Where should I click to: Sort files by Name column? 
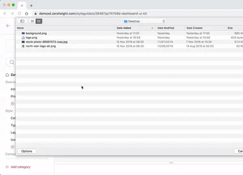tap(20, 28)
